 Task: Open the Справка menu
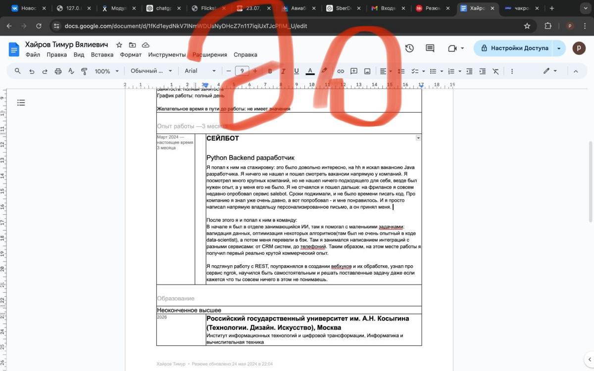coord(245,55)
